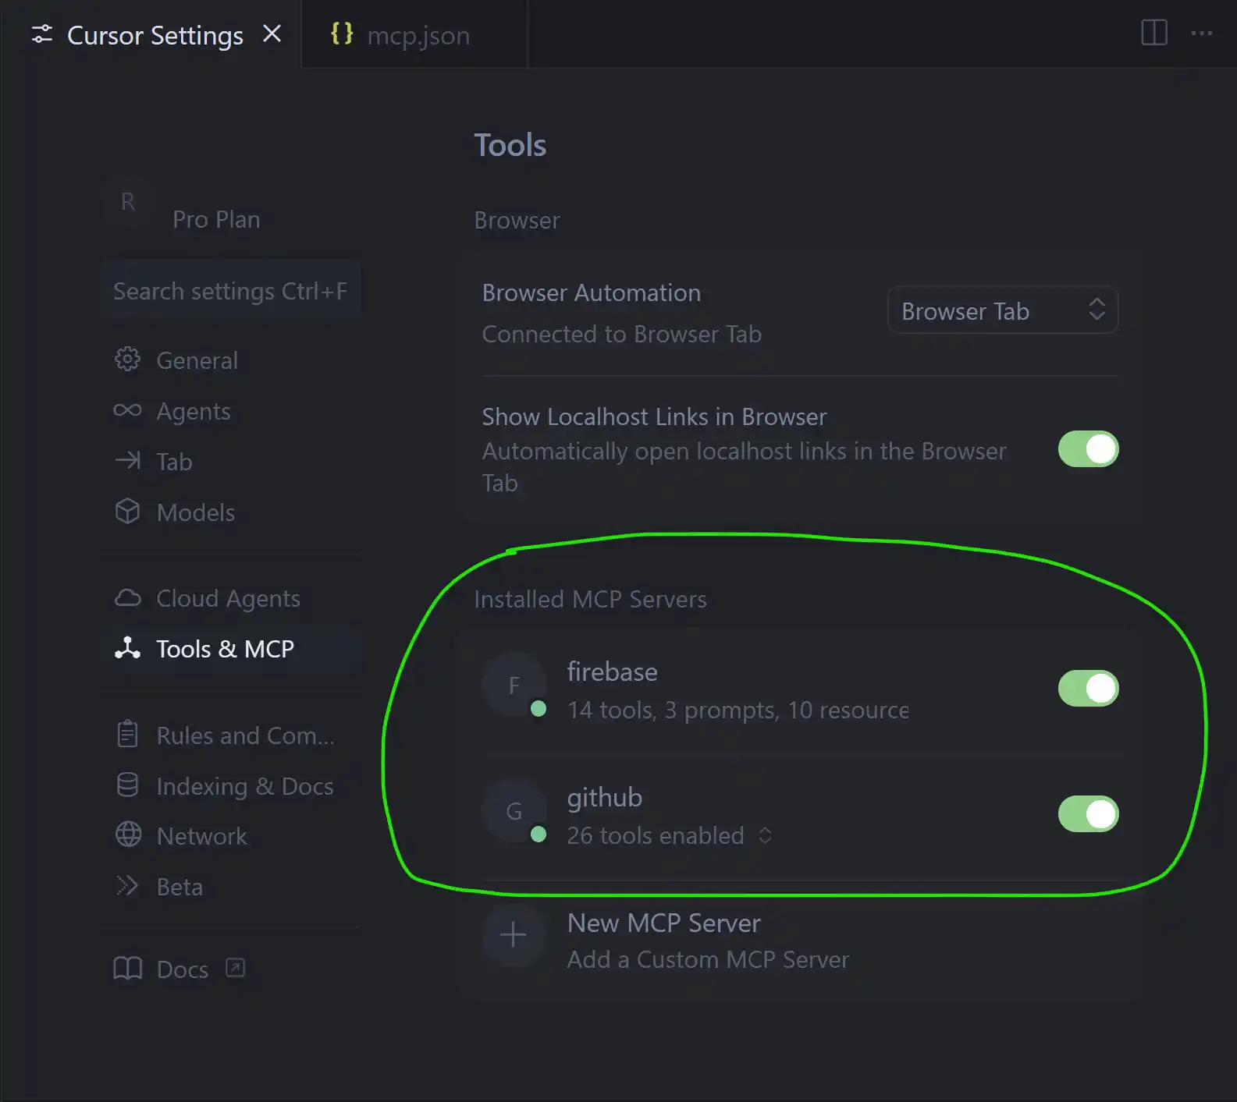Open Indexing & Docs section
Screen dimensions: 1237x1102
click(232, 785)
